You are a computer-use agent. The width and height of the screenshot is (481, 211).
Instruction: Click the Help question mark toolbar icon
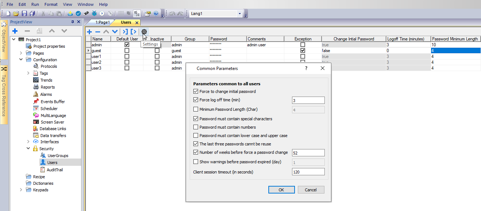click(156, 13)
